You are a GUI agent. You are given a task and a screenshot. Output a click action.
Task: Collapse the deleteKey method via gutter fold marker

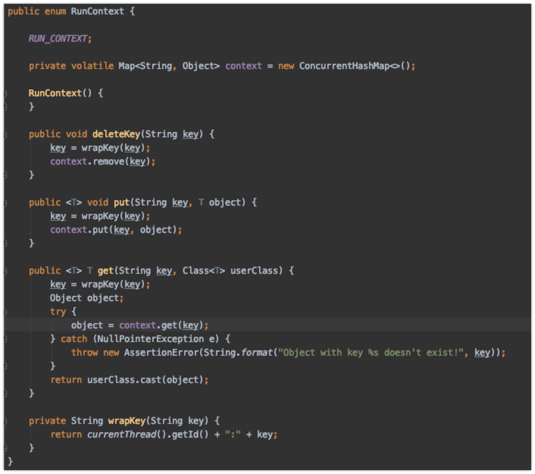pos(5,135)
